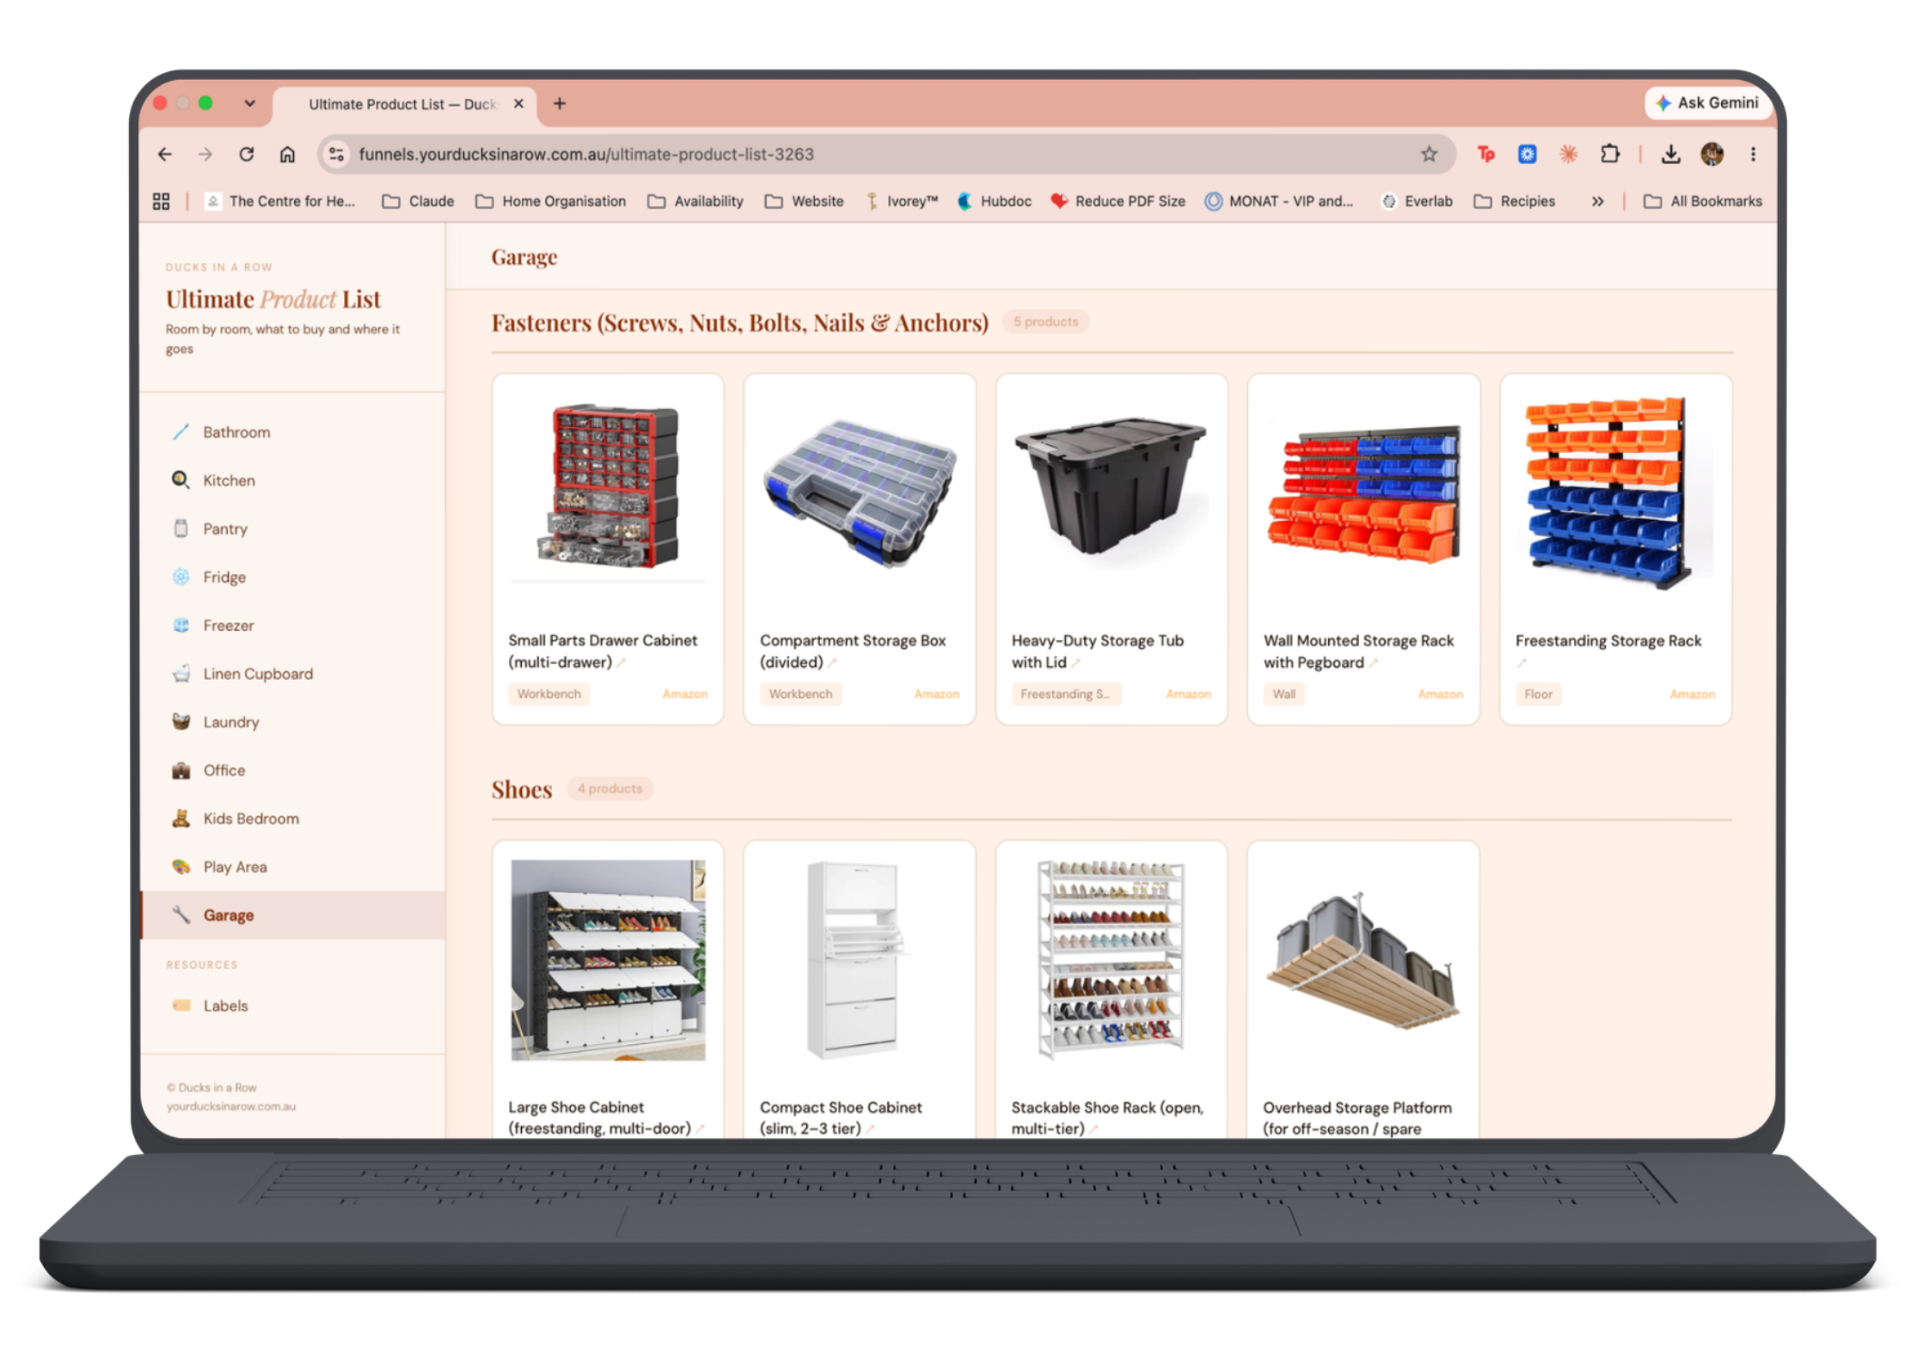The image size is (1917, 1364).
Task: Open Amazon link for Freestanding Storage Rack
Action: tap(1692, 694)
